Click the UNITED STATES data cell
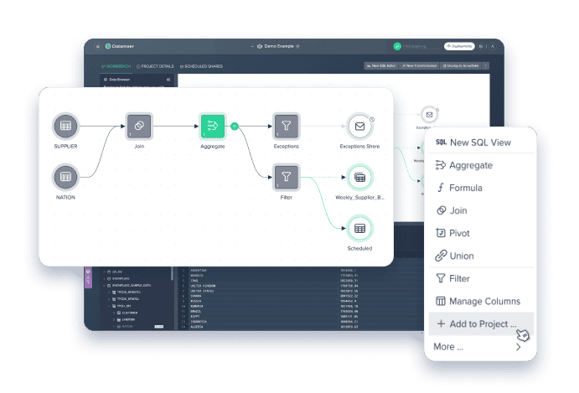This screenshot has height=393, width=579. (202, 291)
